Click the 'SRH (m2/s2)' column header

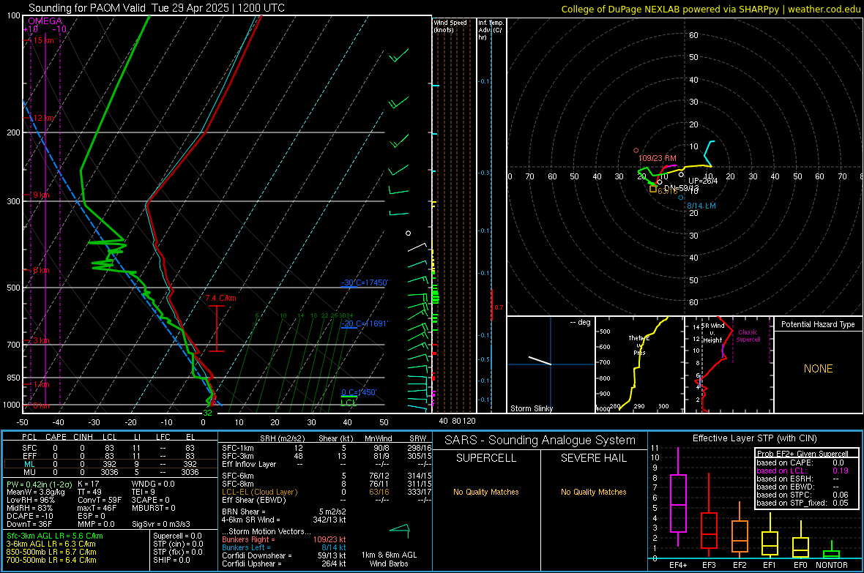tap(282, 438)
